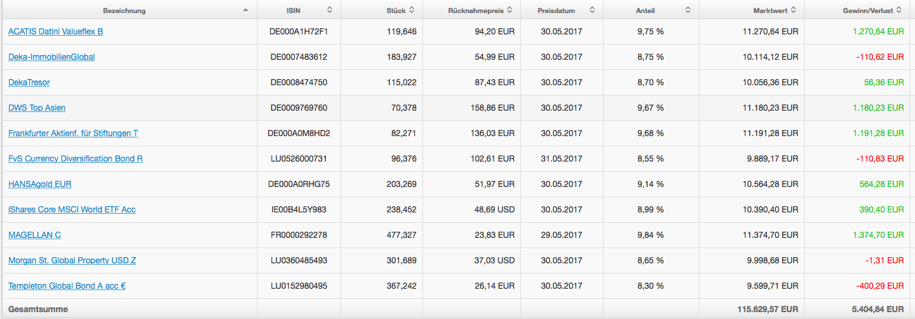Screen dimensions: 915x319
Task: Open the ACATIS Datini Valueflex B fund
Action: 55,32
